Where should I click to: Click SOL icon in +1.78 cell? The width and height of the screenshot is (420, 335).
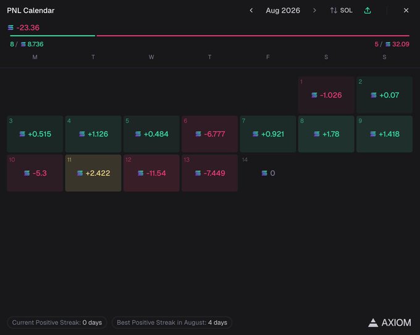click(317, 134)
